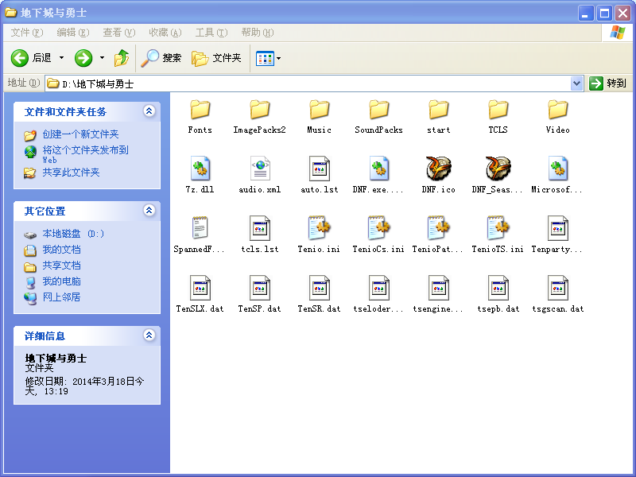
Task: Select the TenioTS.ini file
Action: (x=498, y=235)
